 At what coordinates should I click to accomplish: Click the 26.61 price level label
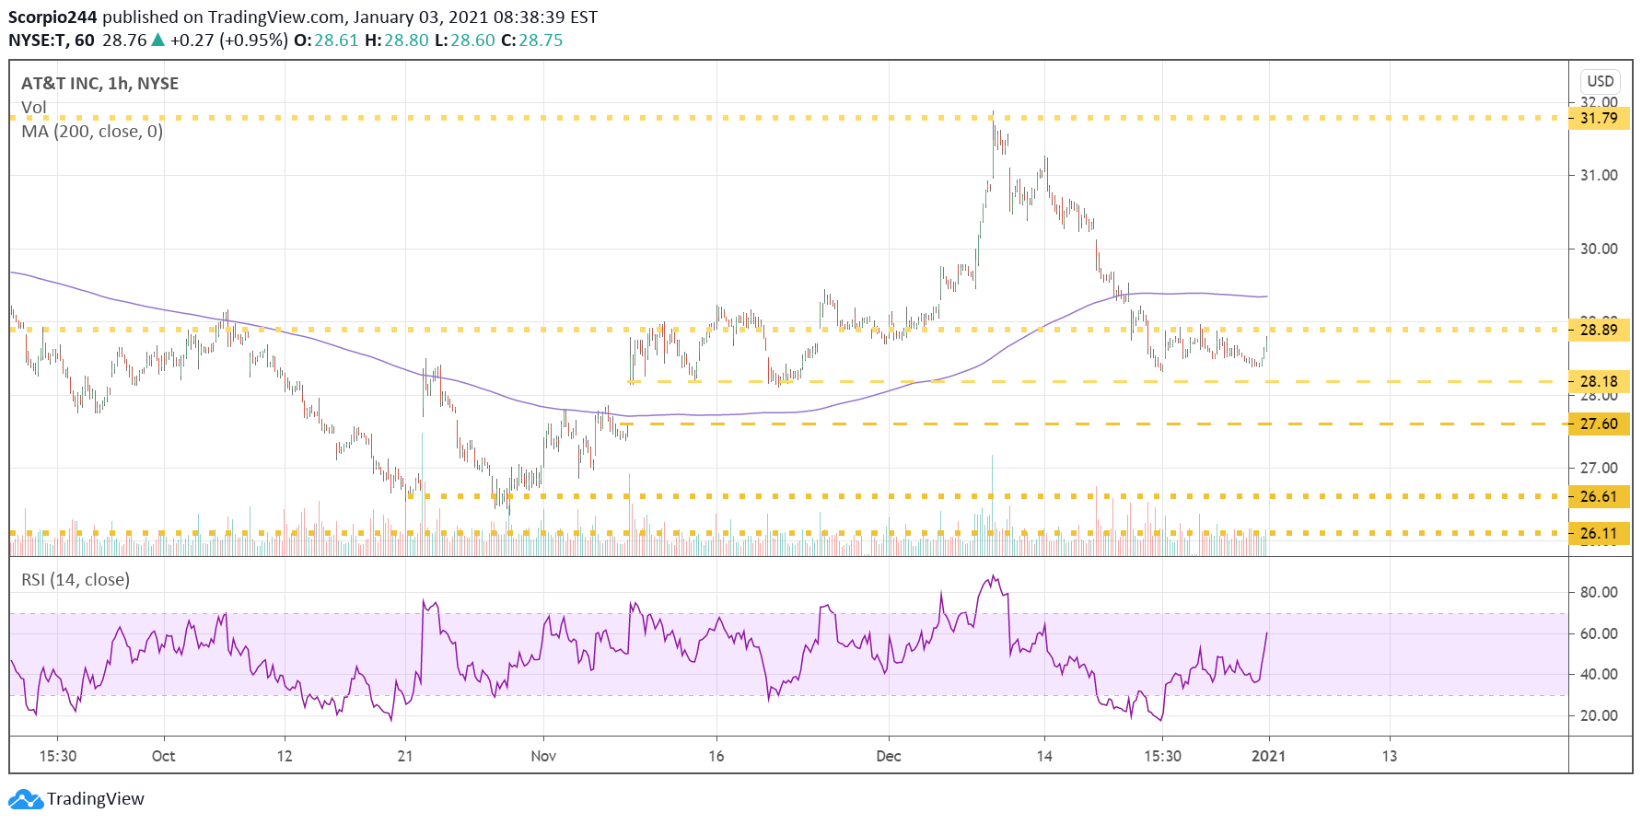[1599, 496]
